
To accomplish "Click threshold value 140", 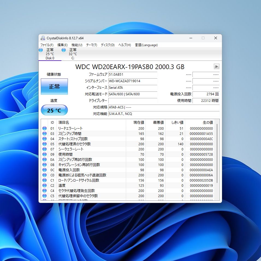I will pyautogui.click(x=180, y=144).
